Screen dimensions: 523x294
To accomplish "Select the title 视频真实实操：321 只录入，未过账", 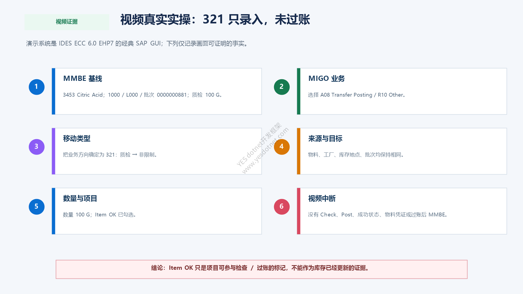I will pos(215,20).
